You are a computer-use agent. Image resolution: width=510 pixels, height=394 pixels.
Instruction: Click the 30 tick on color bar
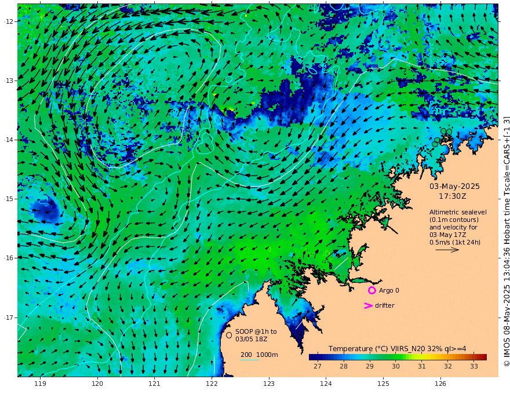pyautogui.click(x=395, y=366)
